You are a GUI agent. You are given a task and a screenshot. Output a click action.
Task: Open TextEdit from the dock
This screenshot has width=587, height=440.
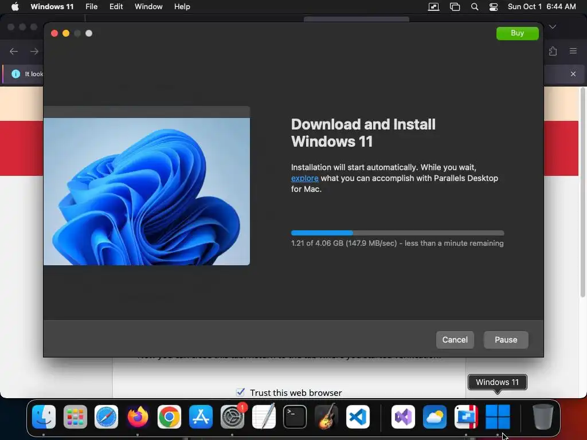264,417
